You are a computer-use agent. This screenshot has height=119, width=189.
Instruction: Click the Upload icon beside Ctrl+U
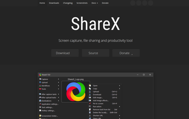pyautogui.click(x=90, y=91)
